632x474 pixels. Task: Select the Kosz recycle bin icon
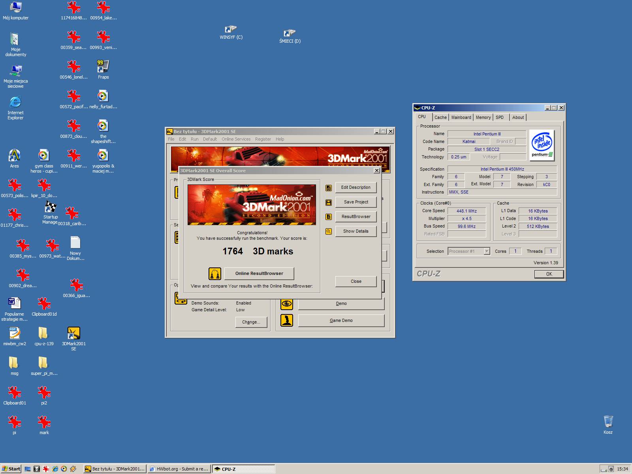coord(608,425)
